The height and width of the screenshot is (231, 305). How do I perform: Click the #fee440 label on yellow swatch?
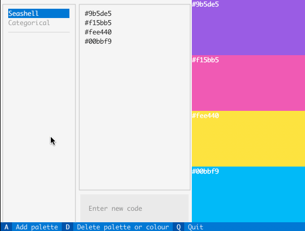(x=206, y=116)
